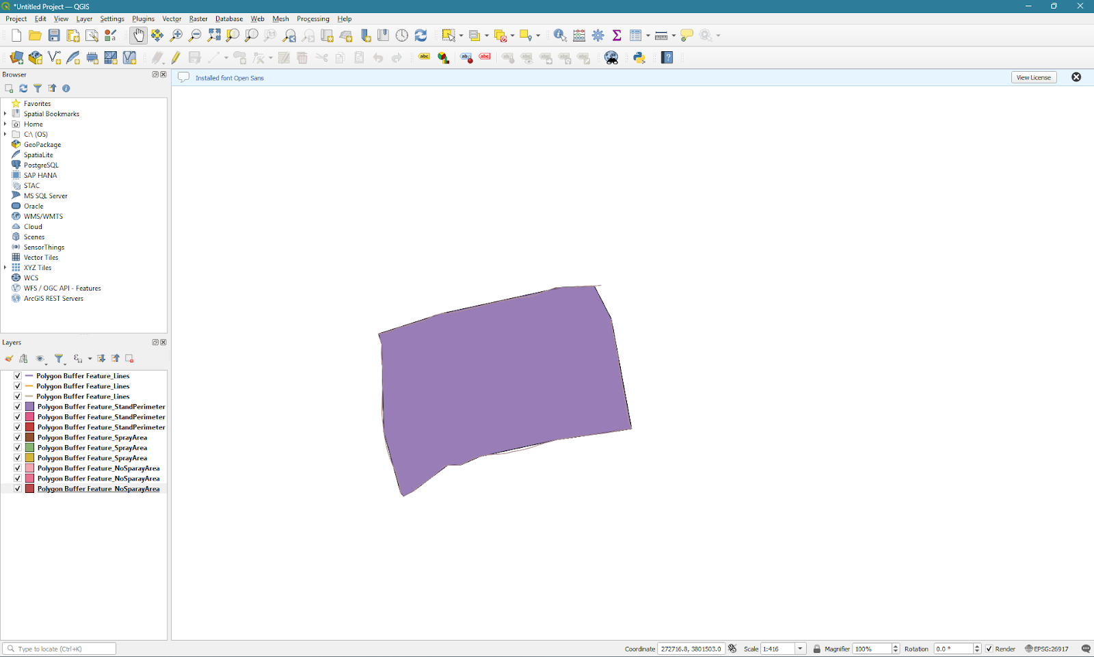The image size is (1094, 657).
Task: Select the Identify Features tool
Action: click(560, 36)
